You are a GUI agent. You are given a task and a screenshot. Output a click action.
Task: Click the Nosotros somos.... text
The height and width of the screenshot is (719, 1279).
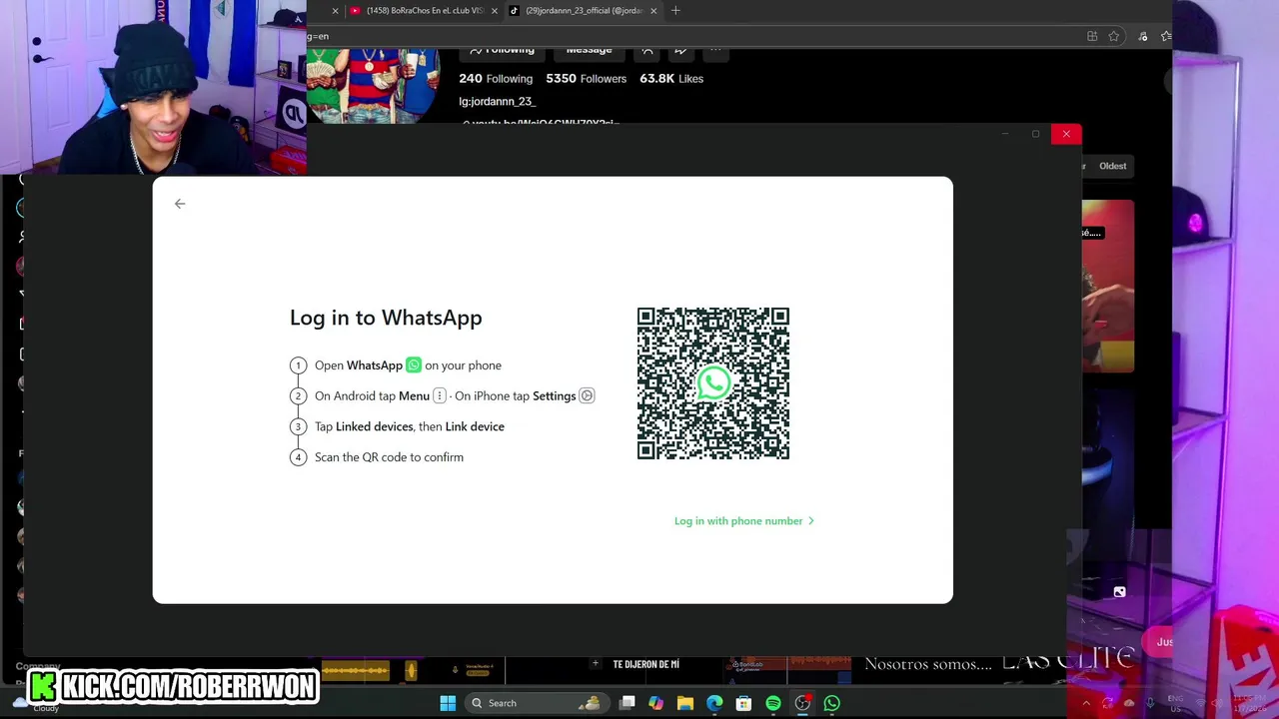(x=928, y=664)
